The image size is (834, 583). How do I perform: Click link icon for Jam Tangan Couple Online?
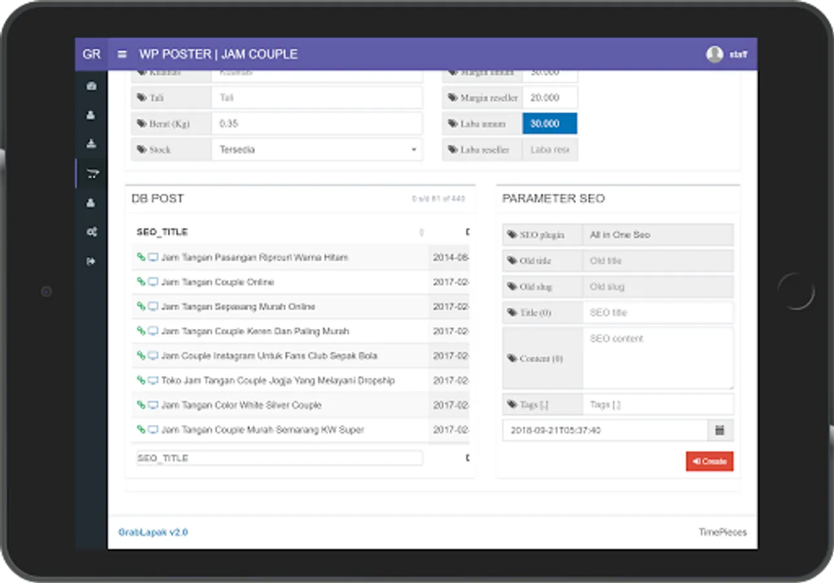[x=141, y=282]
